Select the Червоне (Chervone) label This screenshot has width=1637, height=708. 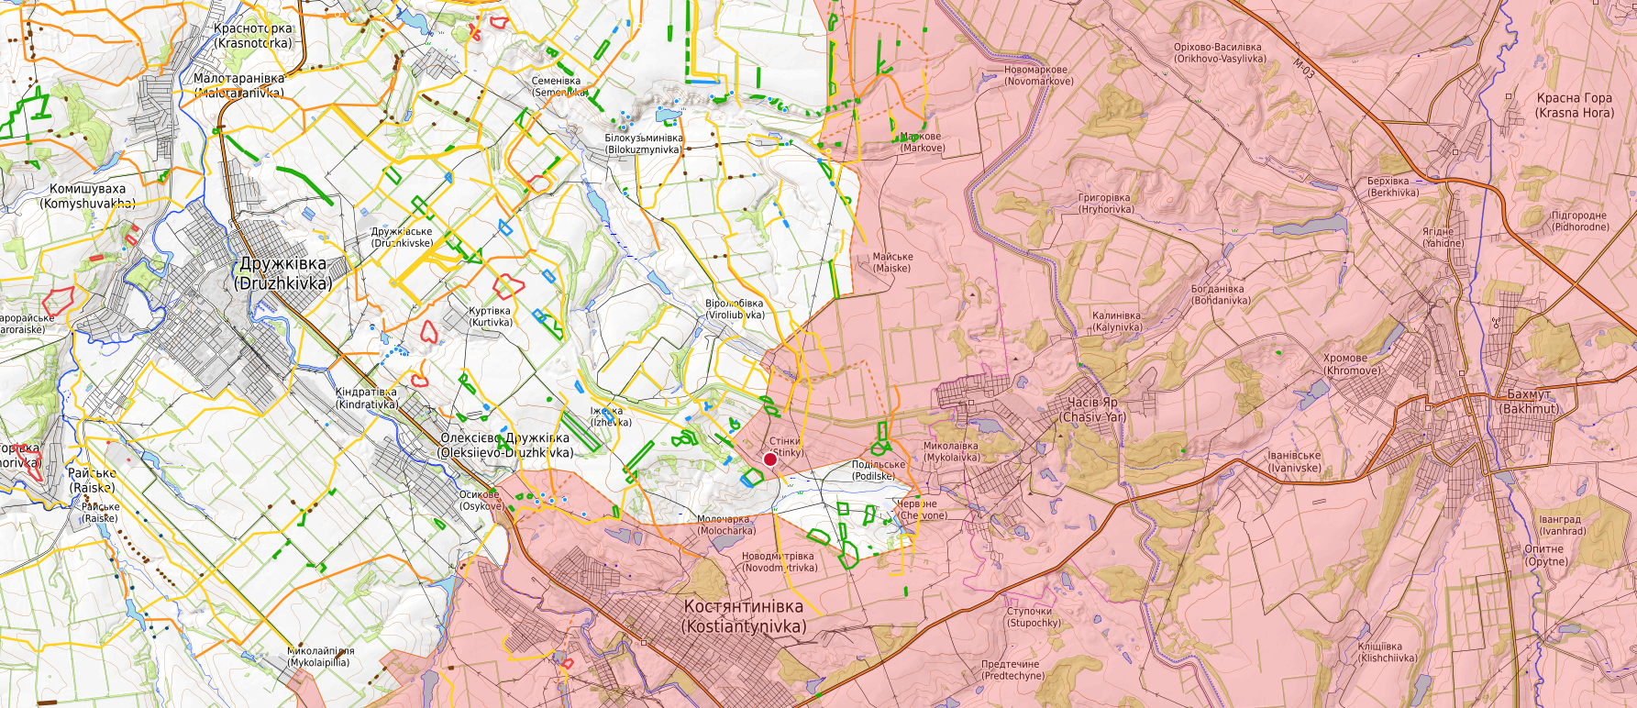click(920, 509)
